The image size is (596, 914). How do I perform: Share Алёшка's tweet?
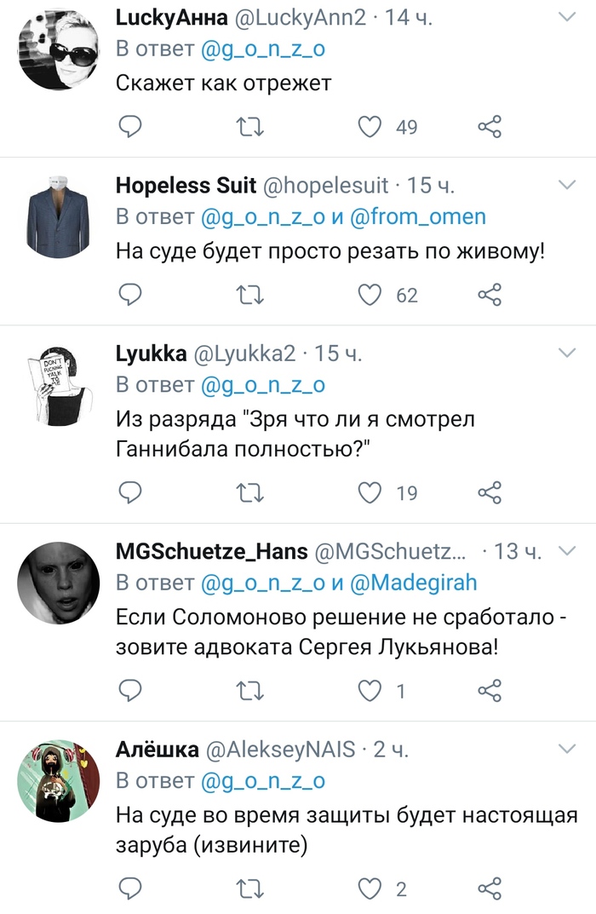click(490, 889)
